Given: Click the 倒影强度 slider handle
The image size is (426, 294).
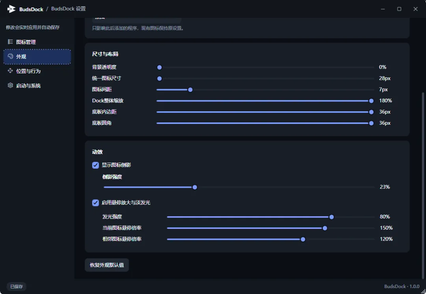Looking at the screenshot, I should [x=194, y=187].
